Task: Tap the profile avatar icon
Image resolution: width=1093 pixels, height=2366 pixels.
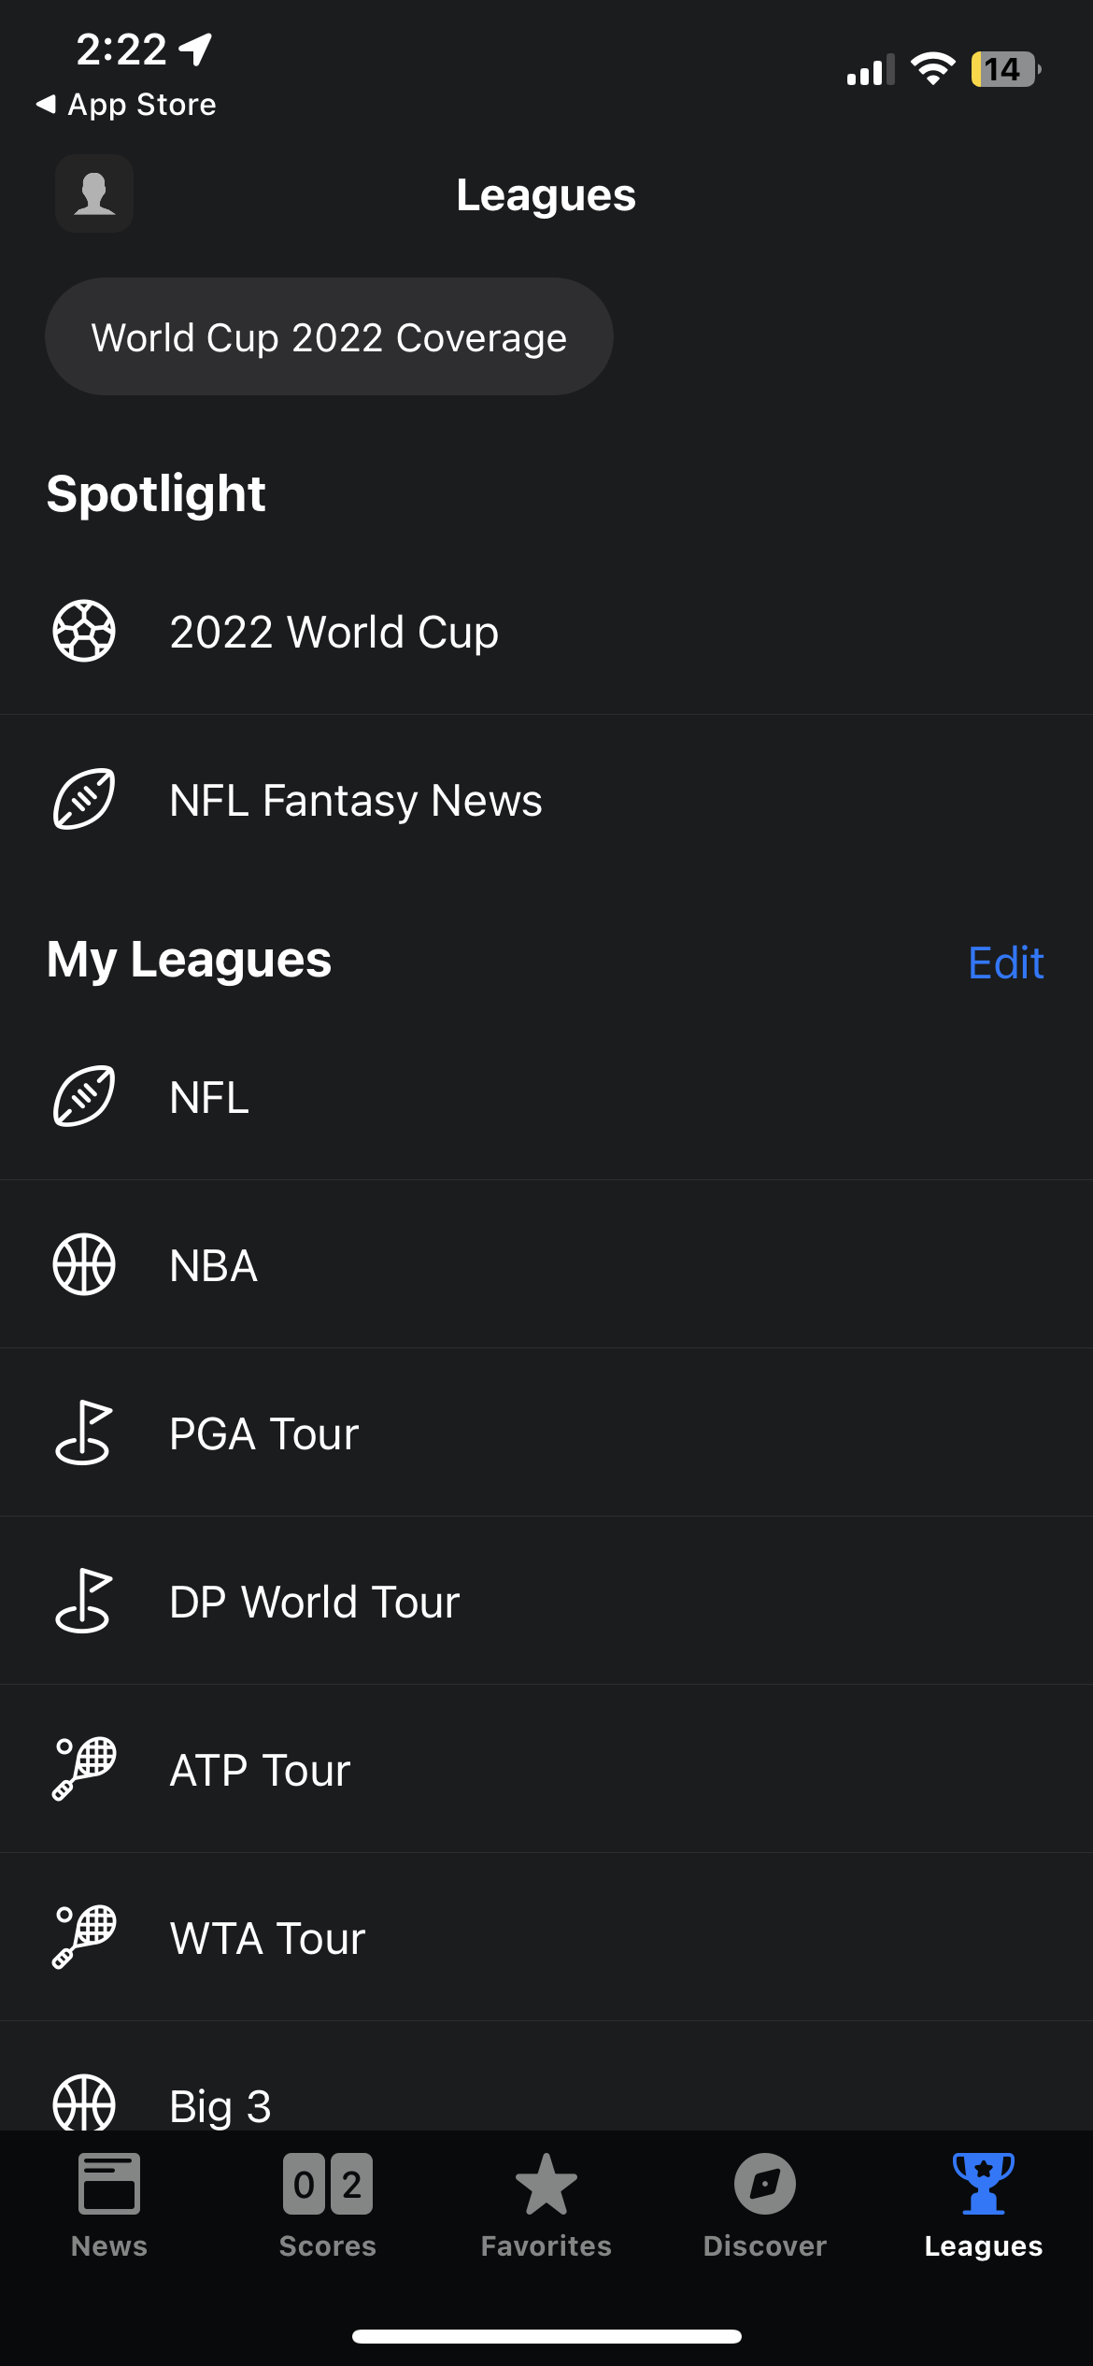Action: pos(94,194)
